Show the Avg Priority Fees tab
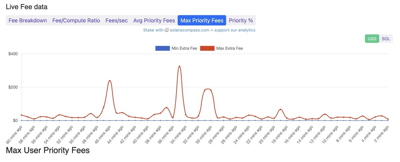Screen dimensions: 400x162 tap(154, 20)
